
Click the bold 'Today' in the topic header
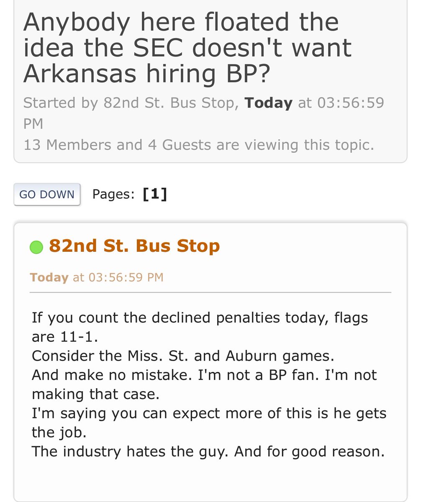(x=268, y=103)
